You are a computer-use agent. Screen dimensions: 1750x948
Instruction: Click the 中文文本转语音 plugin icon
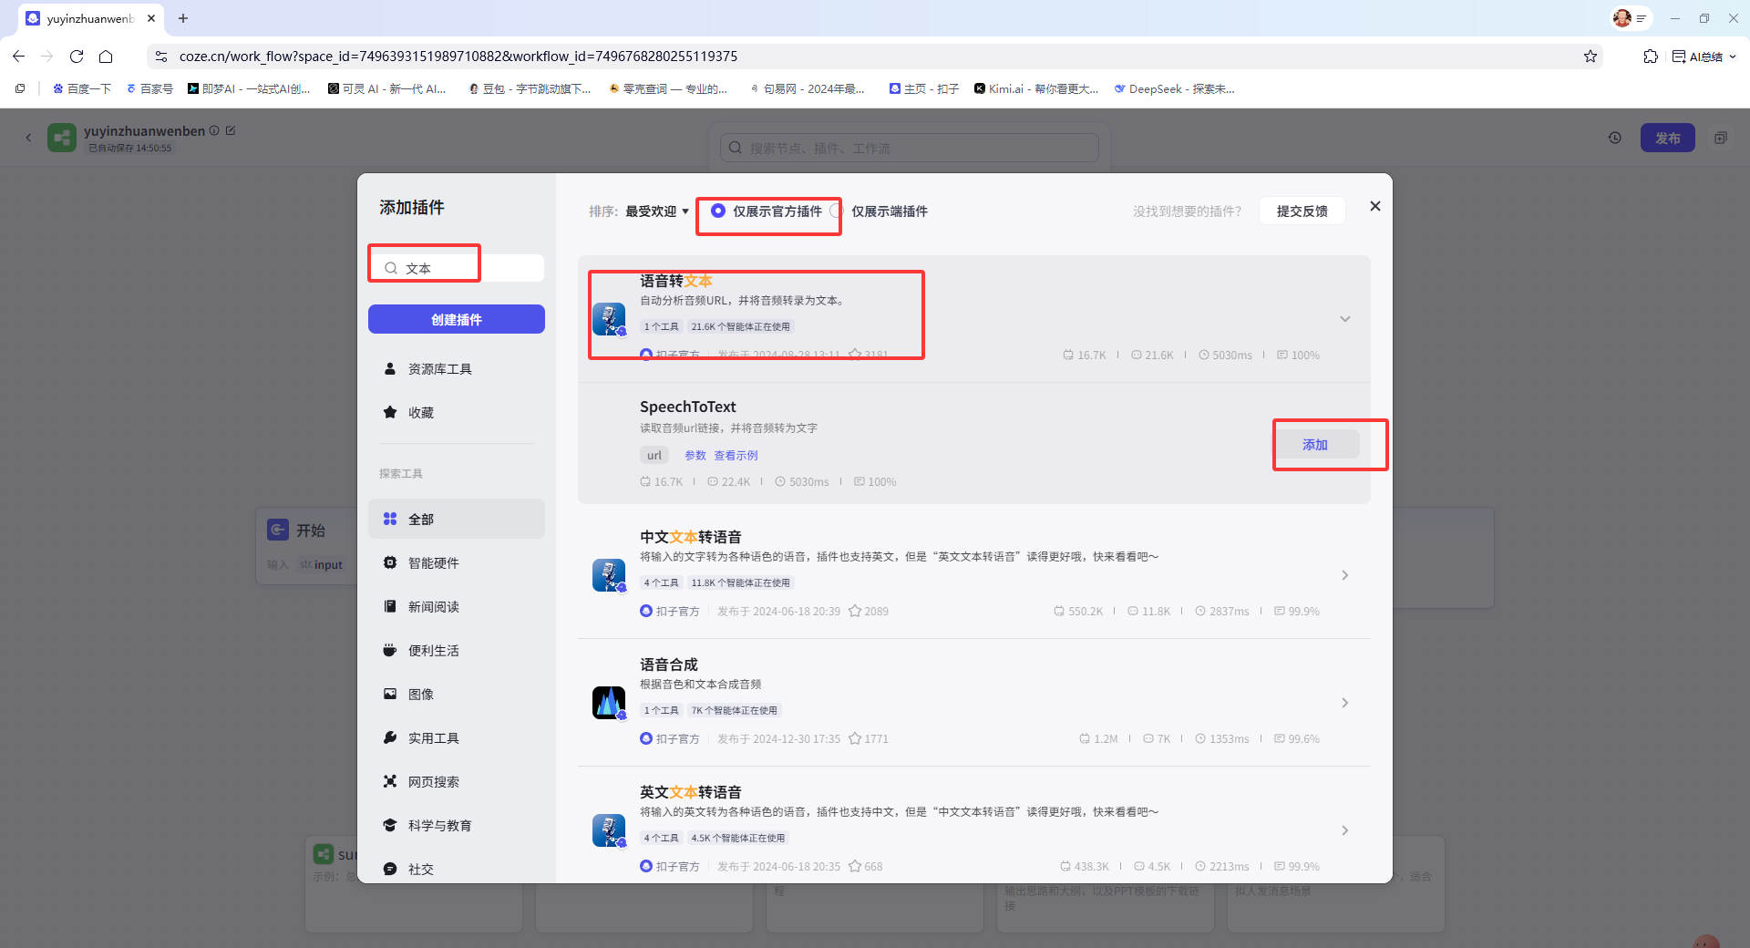tap(609, 575)
